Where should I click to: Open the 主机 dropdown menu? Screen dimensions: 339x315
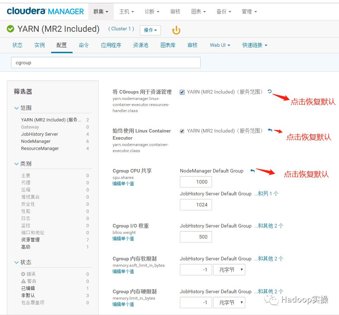127,12
